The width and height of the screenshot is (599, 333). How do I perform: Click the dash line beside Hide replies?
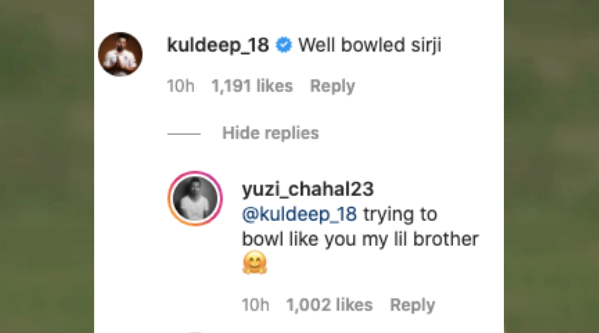[x=184, y=134]
